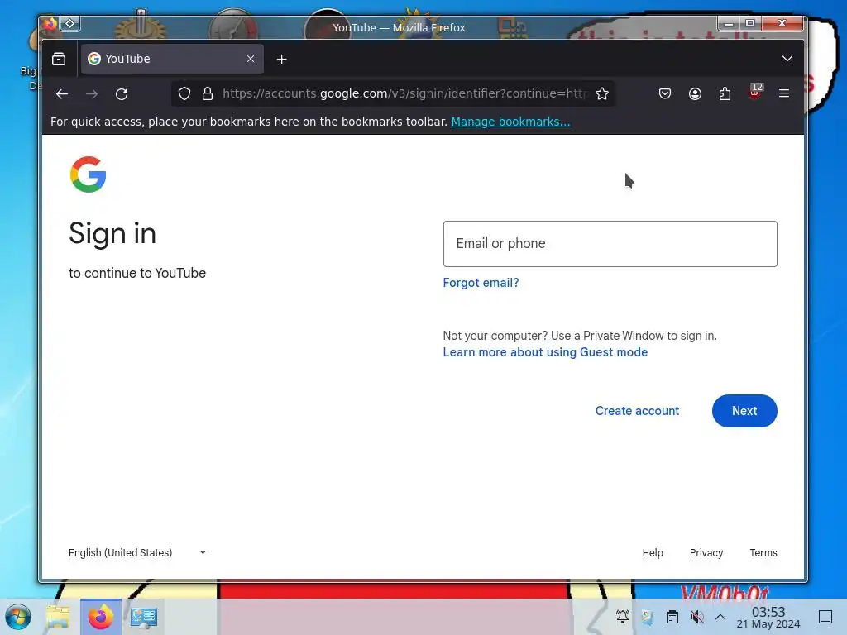
Task: Open the file manager taskbar icon
Action: pos(58,617)
